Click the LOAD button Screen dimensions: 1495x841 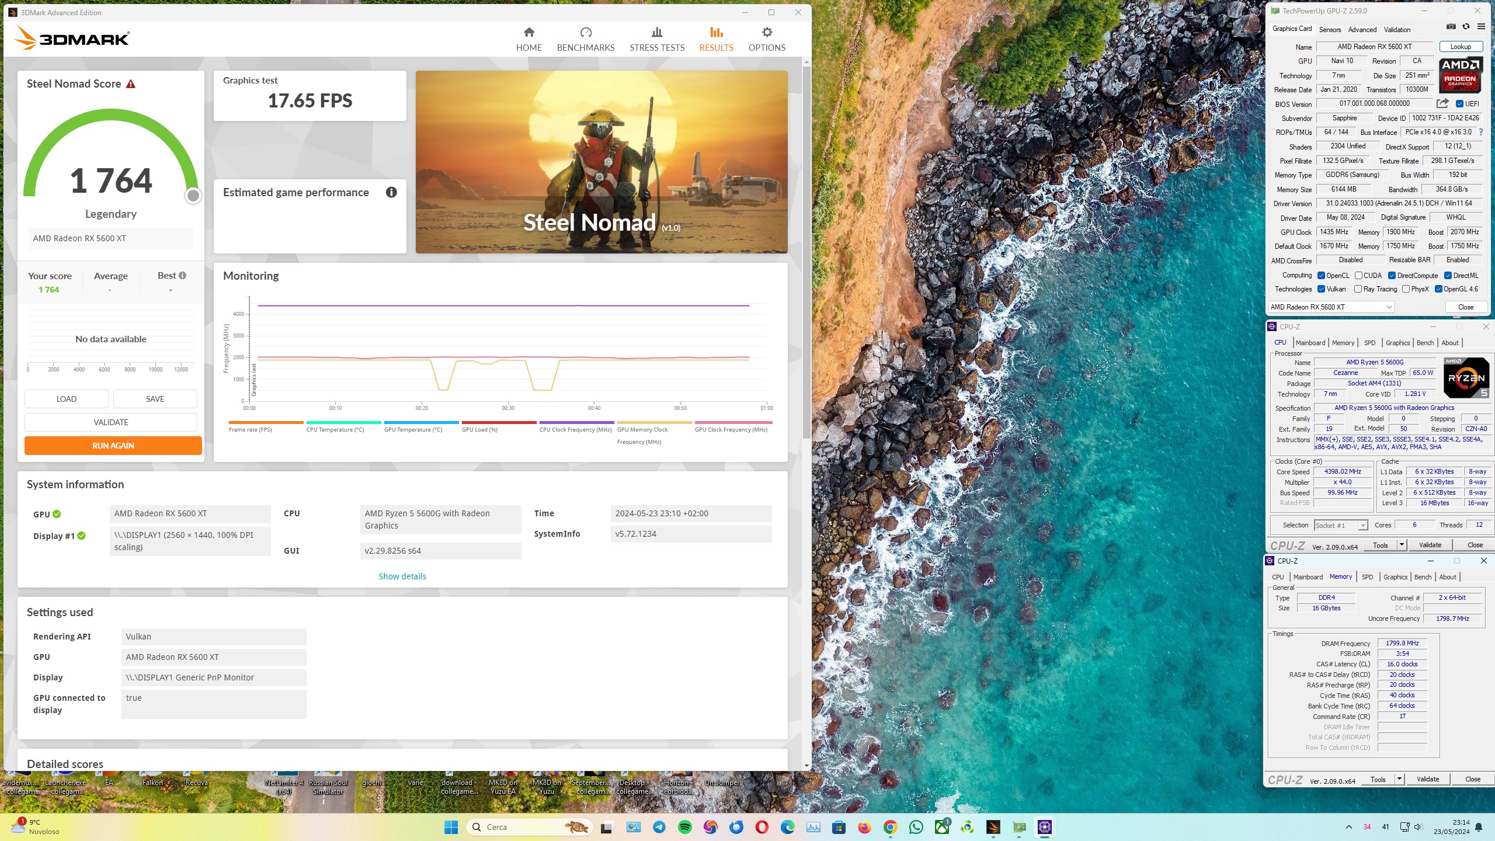tap(66, 399)
